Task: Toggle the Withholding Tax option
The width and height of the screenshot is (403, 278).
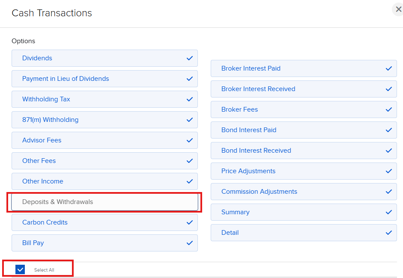Action: click(x=104, y=99)
